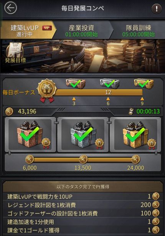Image resolution: width=165 pixels, height=236 pixels.
Task: Switch to the 建築LvUP tab
Action: point(28,31)
